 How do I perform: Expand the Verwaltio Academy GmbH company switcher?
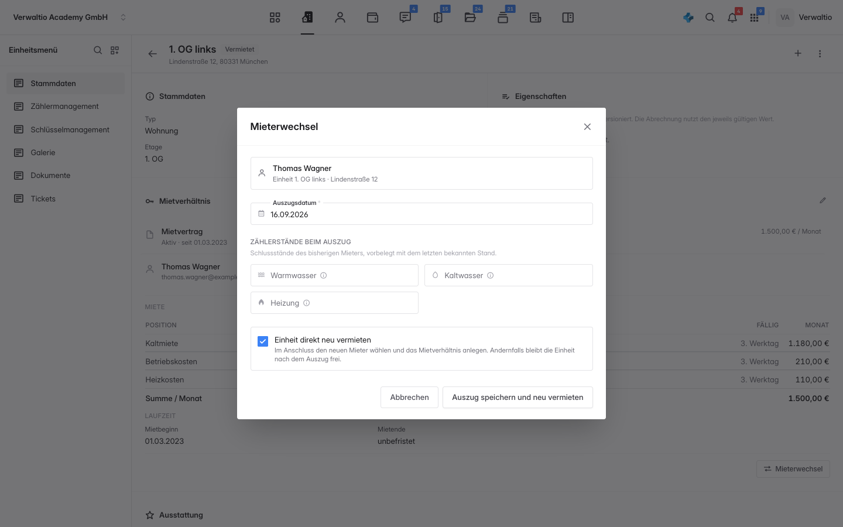70,18
